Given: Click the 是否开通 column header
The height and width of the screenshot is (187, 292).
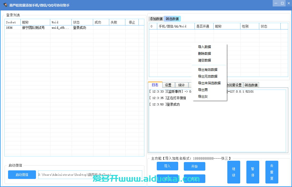Looking at the screenshot, I should pos(204,26).
